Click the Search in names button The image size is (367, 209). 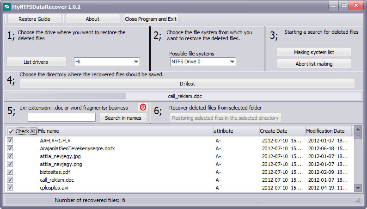click(x=123, y=118)
